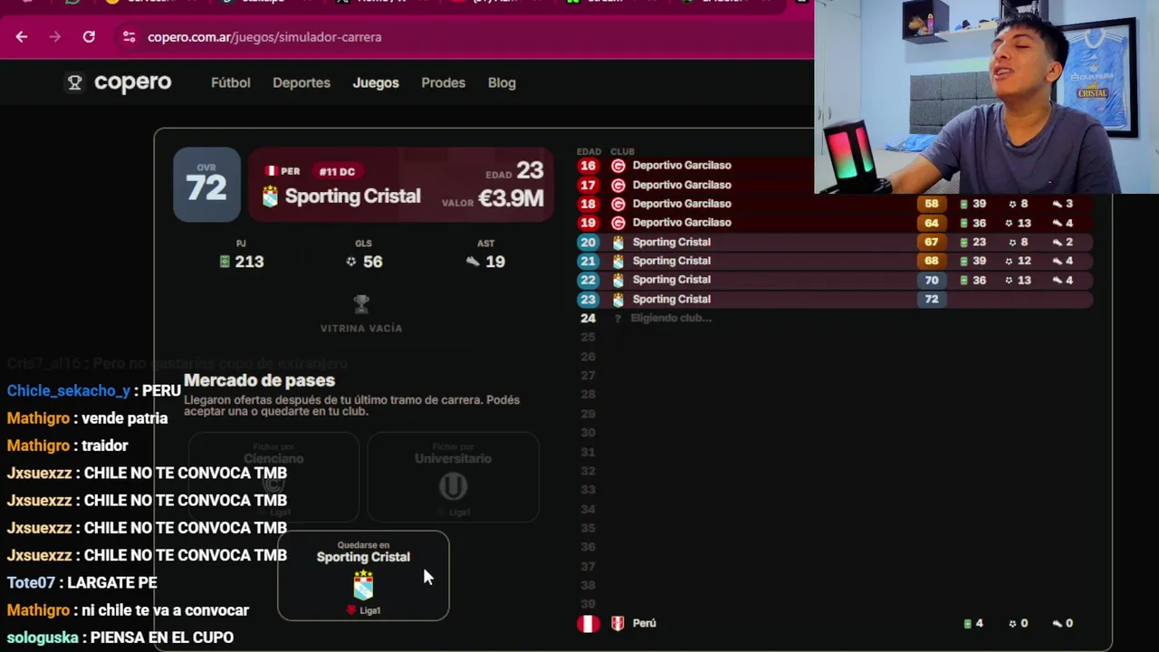Image resolution: width=1159 pixels, height=652 pixels.
Task: Click the empty trophy above Vitrina Vacía
Action: point(361,303)
